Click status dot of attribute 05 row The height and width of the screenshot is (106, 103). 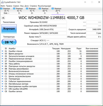[x=3, y=59]
